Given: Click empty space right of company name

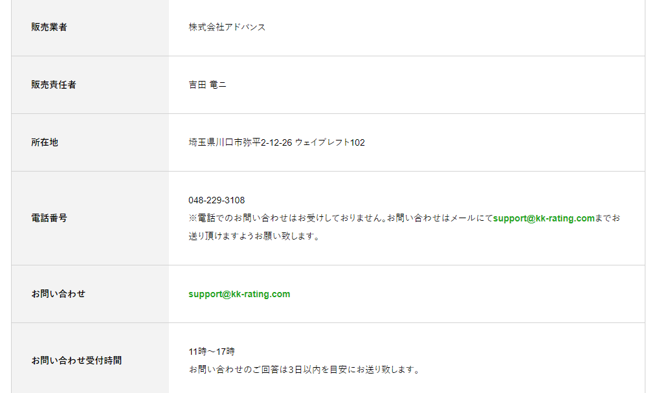Looking at the screenshot, I should [454, 27].
